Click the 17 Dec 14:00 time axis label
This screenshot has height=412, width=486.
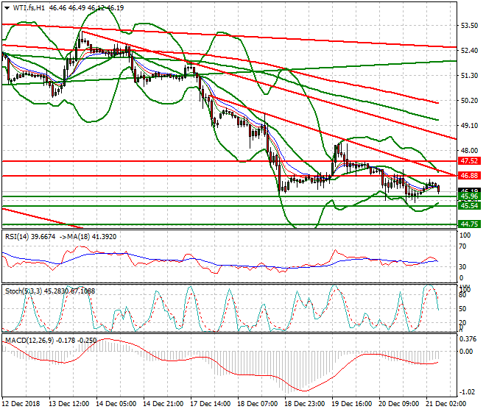tap(210, 404)
